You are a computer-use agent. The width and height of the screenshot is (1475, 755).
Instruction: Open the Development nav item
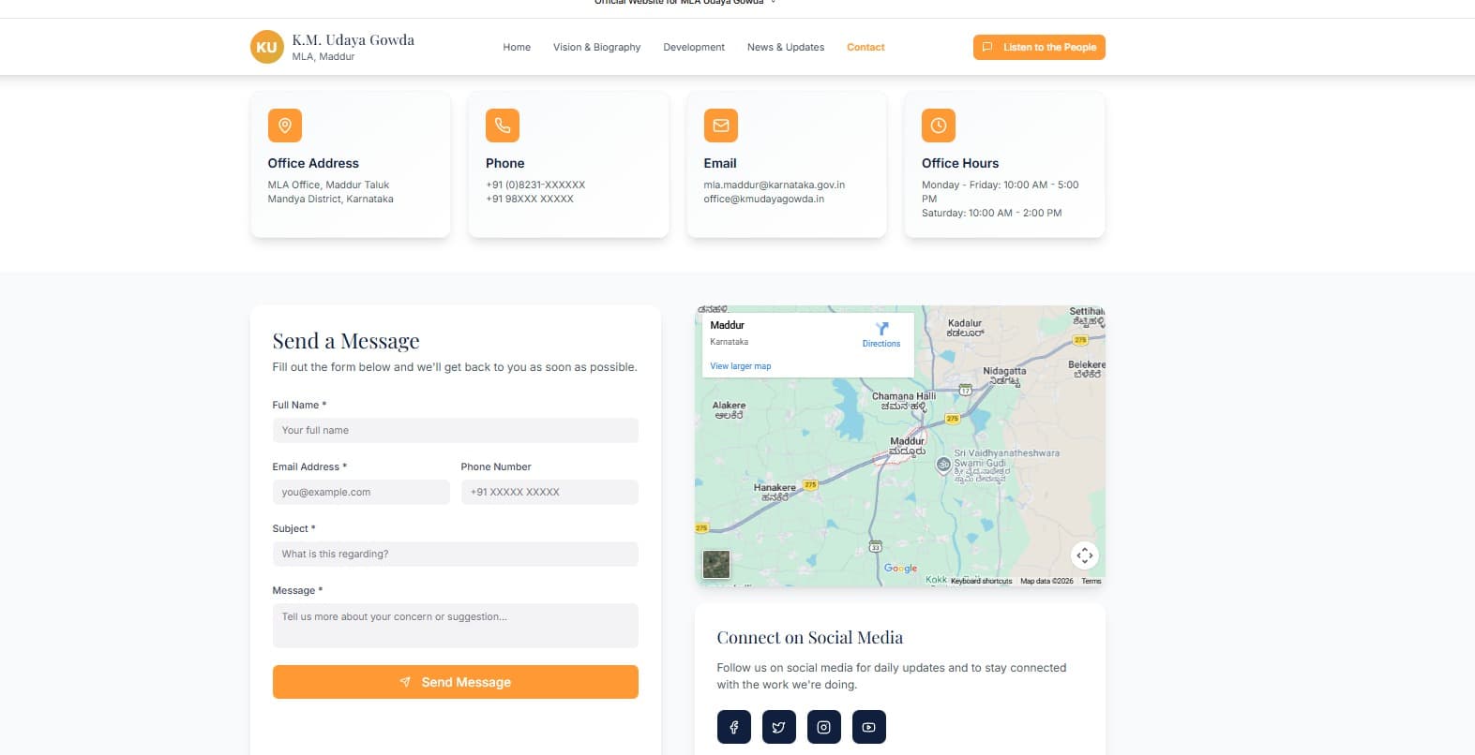pos(694,47)
